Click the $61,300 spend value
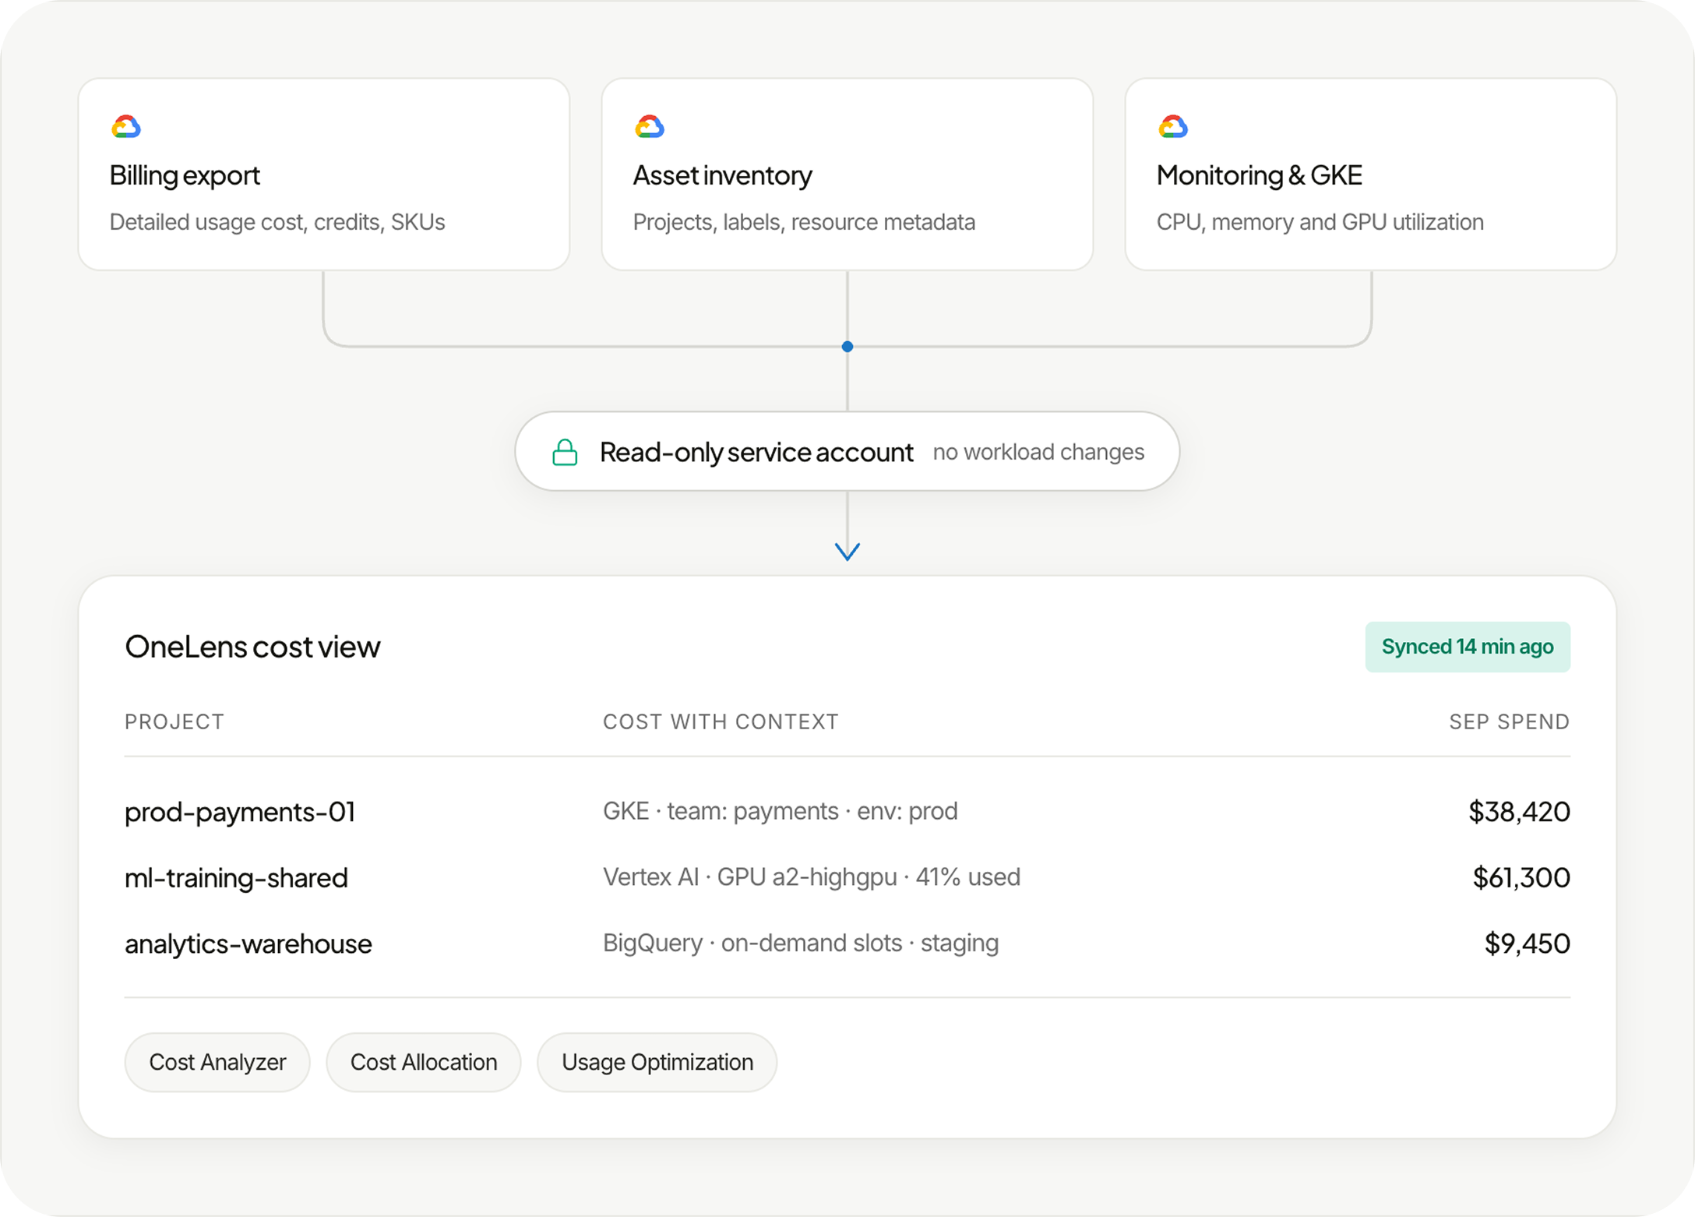The height and width of the screenshot is (1217, 1695). pos(1521,877)
